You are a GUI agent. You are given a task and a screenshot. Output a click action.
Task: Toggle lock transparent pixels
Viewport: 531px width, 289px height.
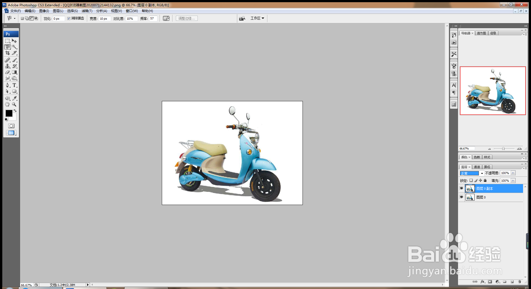coord(471,180)
